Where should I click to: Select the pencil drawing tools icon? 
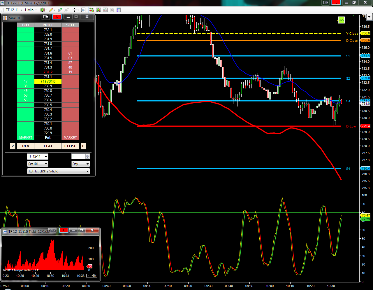[51, 10]
